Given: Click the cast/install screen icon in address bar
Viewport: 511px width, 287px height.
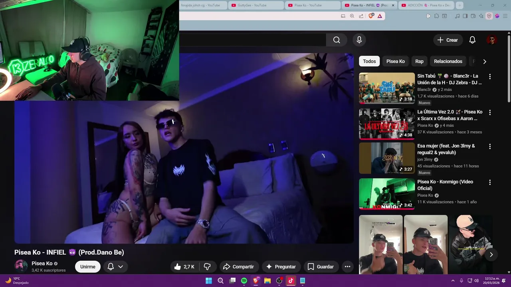Looking at the screenshot, I should point(343,16).
